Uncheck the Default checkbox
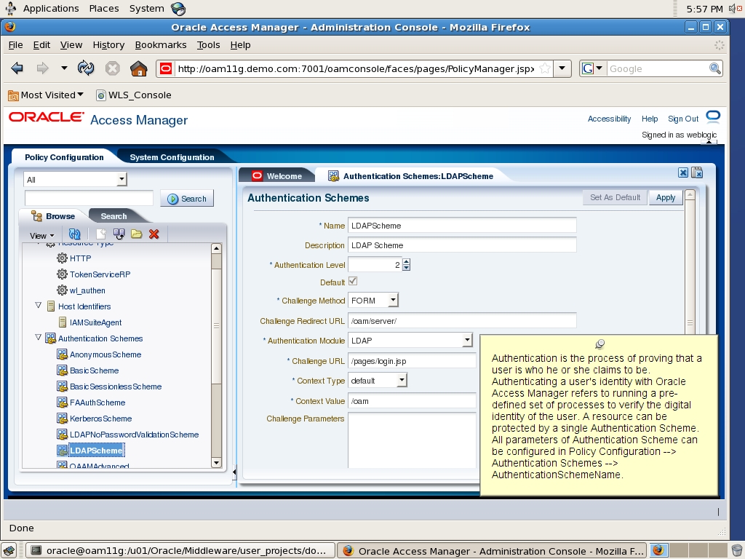This screenshot has width=745, height=559. click(x=352, y=281)
